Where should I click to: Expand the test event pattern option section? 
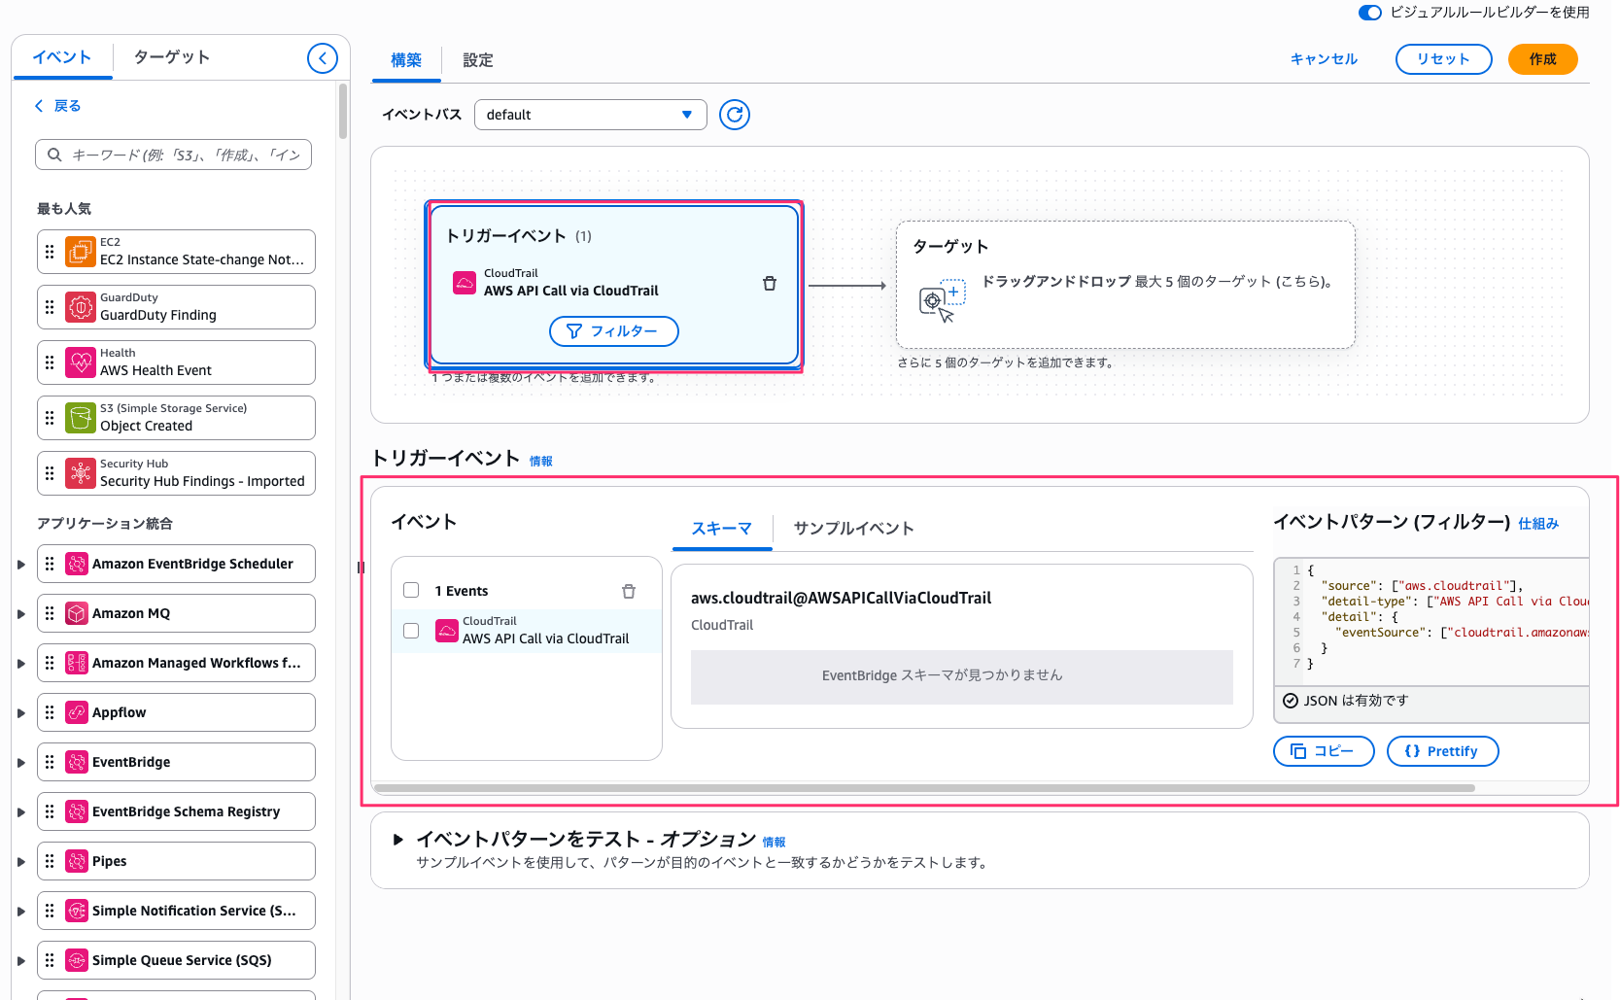pos(397,840)
